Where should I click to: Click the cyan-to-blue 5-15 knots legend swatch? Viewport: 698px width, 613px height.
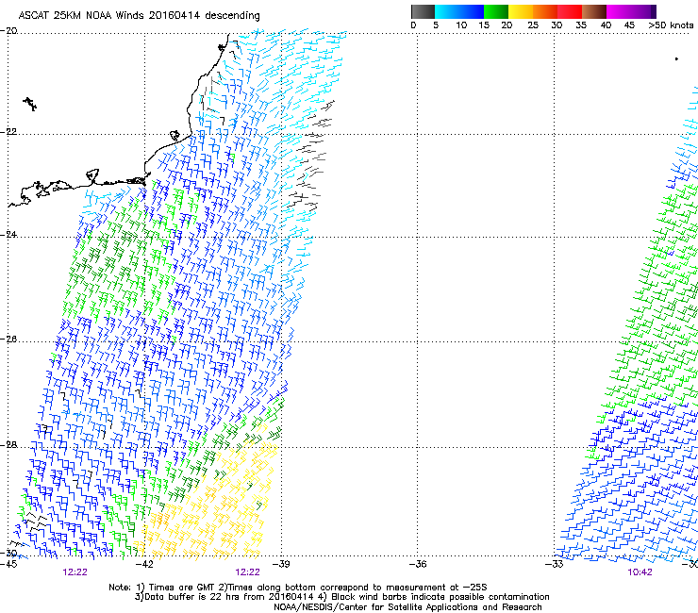(459, 11)
